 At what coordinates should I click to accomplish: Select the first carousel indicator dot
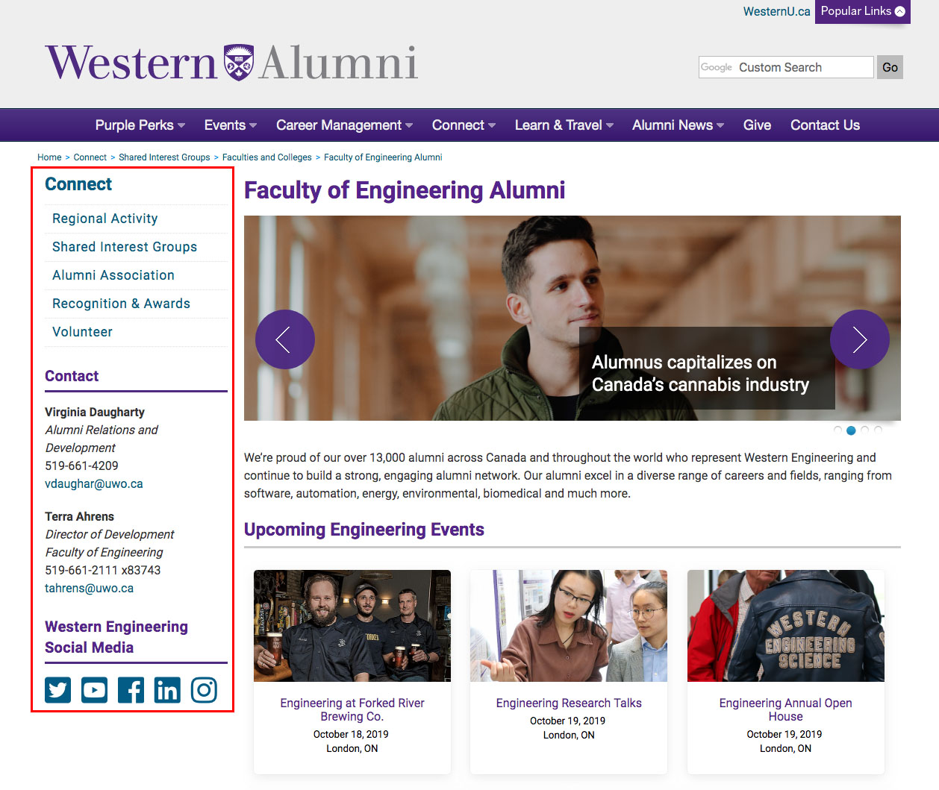click(x=837, y=430)
